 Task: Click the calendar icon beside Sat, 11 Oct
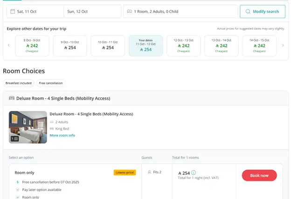tap(11, 11)
